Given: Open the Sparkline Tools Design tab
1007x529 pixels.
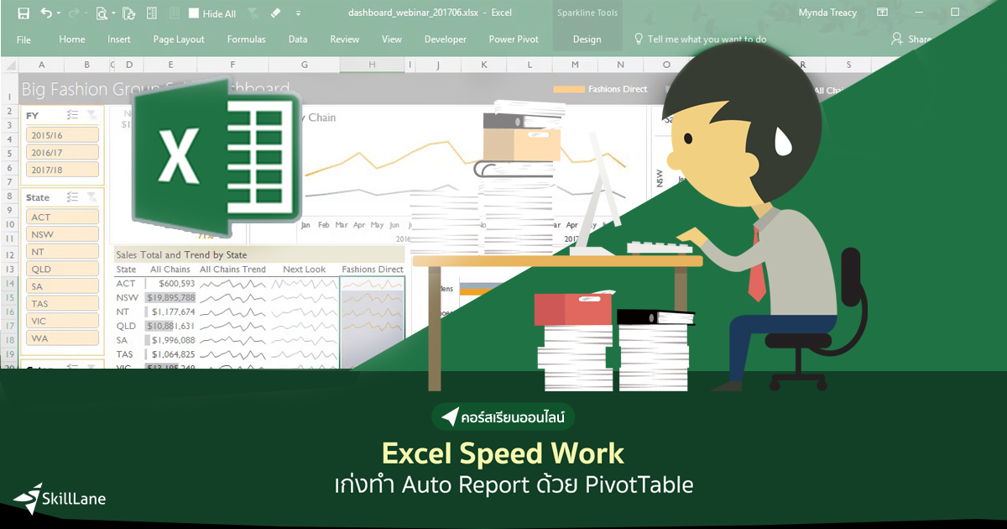Looking at the screenshot, I should point(587,39).
